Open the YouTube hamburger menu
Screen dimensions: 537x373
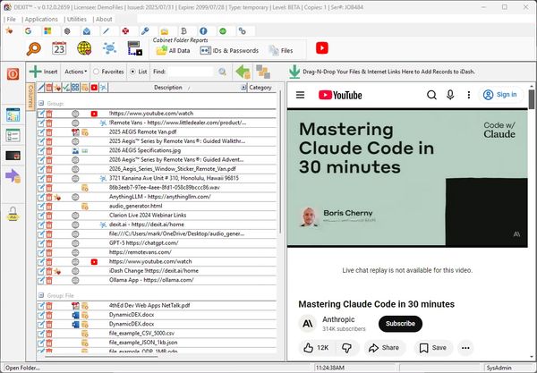click(301, 94)
